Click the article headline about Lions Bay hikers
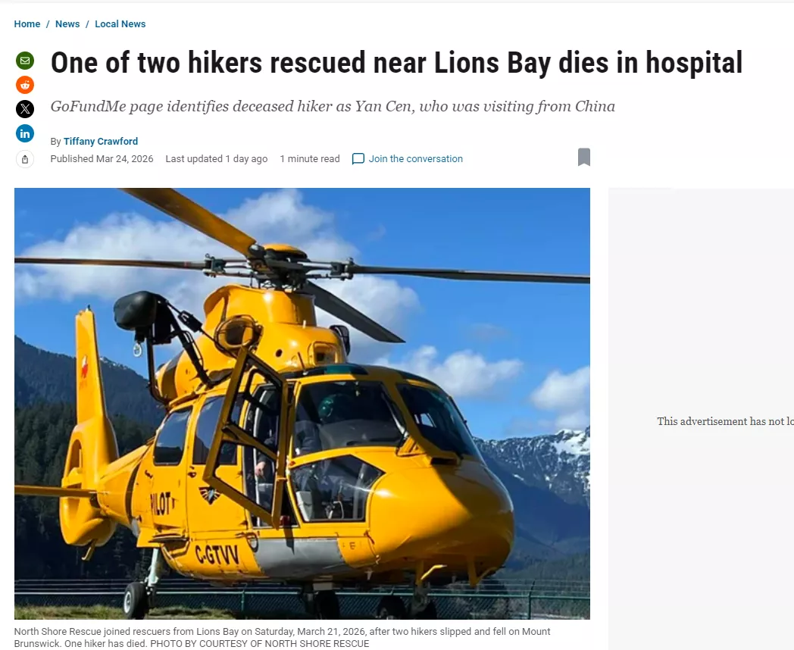This screenshot has width=794, height=650. pyautogui.click(x=396, y=63)
